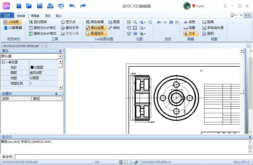Click the 帮助 help button
The height and width of the screenshot is (165, 253).
(x=248, y=15)
